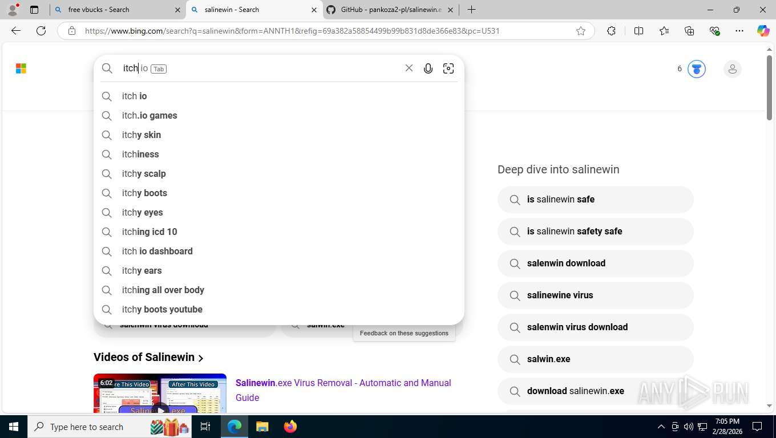This screenshot has height=438, width=776.
Task: Open the Favorites list icon
Action: [x=664, y=31]
